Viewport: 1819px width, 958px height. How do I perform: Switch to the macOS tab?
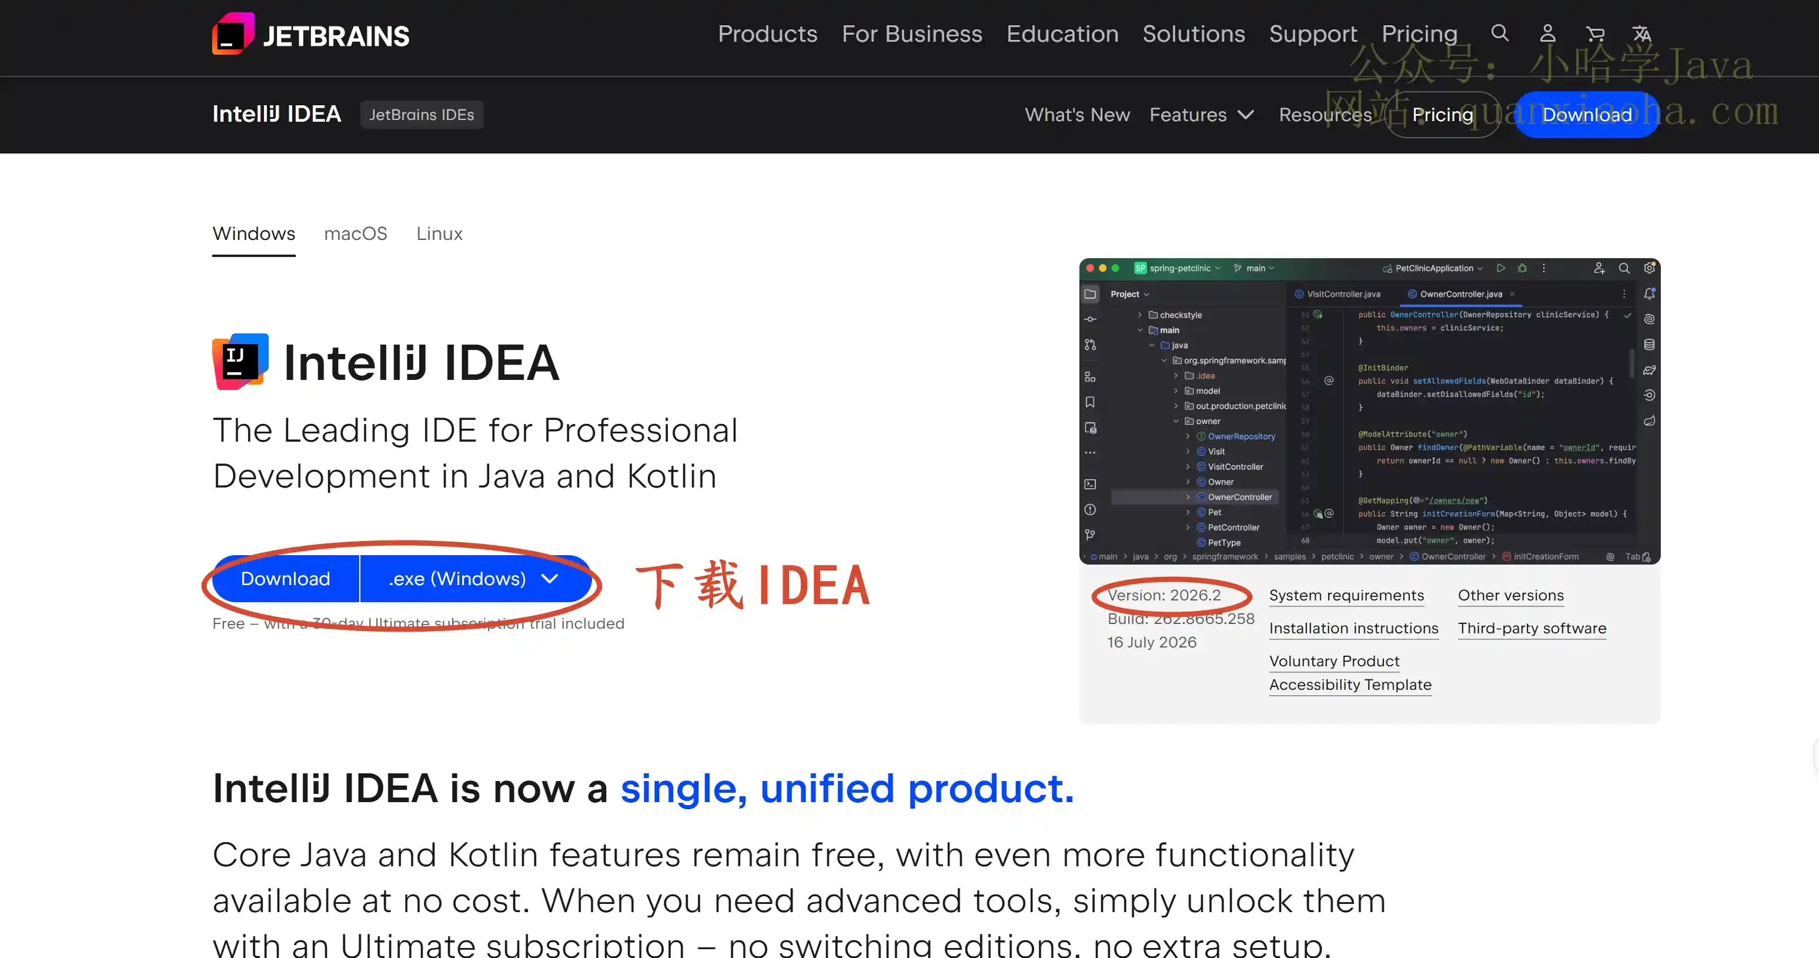click(355, 234)
